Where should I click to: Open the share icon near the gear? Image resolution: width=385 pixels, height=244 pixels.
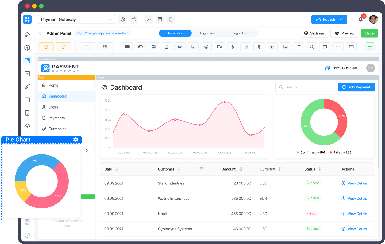pyautogui.click(x=134, y=19)
